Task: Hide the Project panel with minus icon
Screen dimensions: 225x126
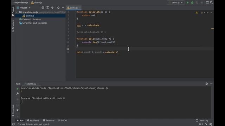Action: pyautogui.click(x=63, y=8)
